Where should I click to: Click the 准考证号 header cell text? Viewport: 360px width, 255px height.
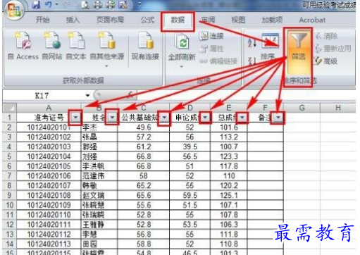(x=49, y=117)
